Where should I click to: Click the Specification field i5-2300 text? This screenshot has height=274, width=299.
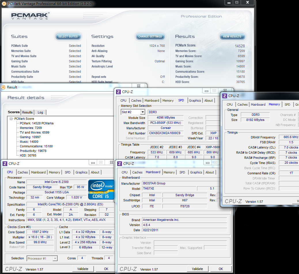(x=70, y=204)
